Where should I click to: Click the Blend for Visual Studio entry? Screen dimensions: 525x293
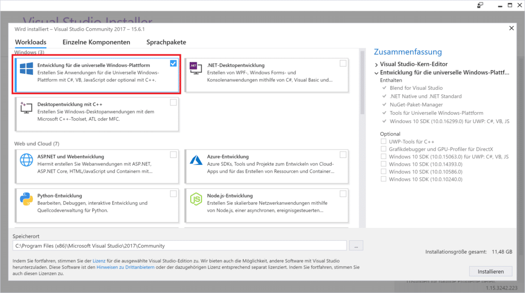tap(416, 88)
